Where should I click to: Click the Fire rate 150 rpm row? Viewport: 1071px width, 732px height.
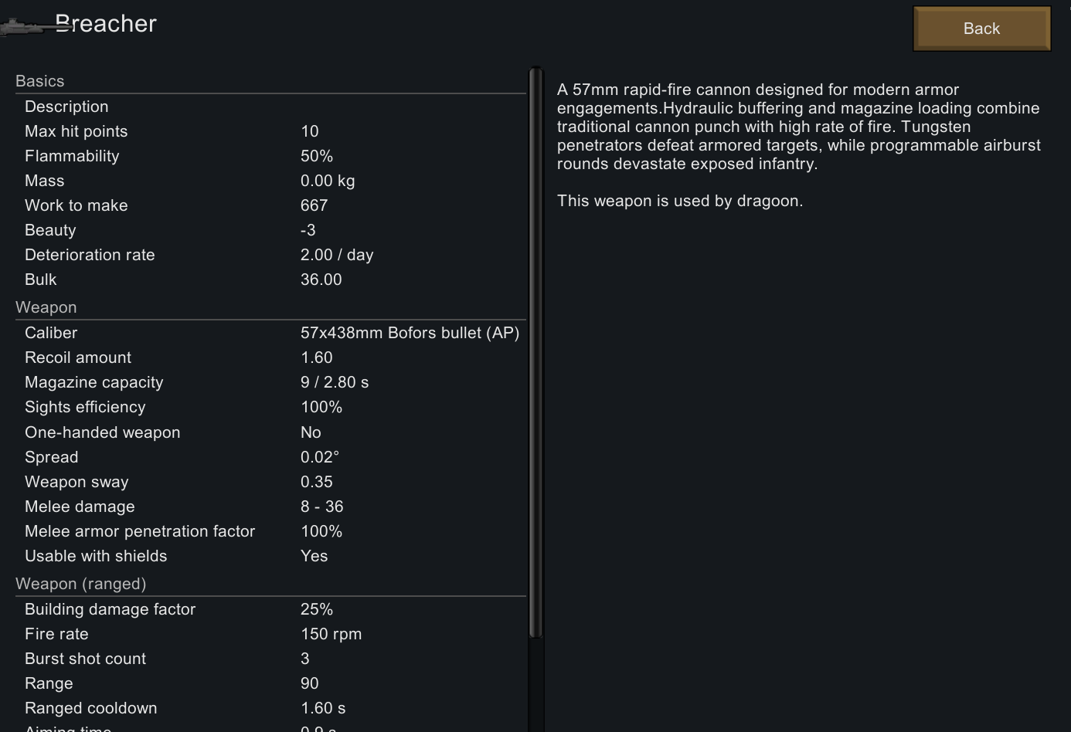click(270, 634)
